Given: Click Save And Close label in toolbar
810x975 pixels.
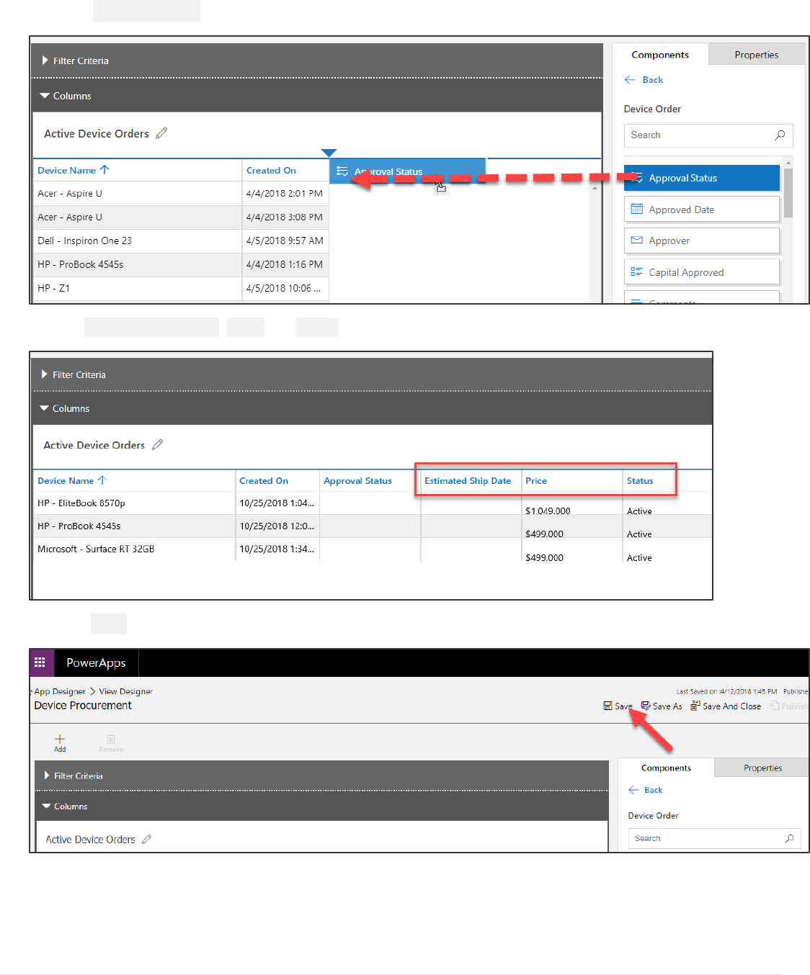Looking at the screenshot, I should [x=731, y=706].
